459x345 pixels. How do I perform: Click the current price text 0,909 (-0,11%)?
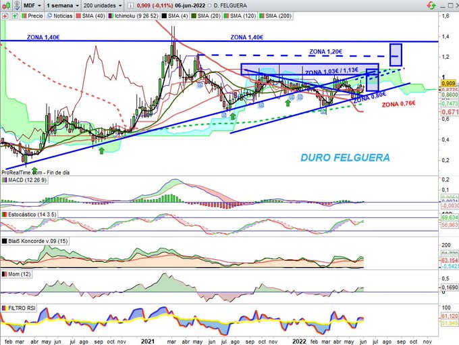155,5
